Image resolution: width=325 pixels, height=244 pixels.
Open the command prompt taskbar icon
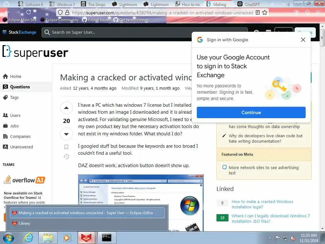(107, 238)
